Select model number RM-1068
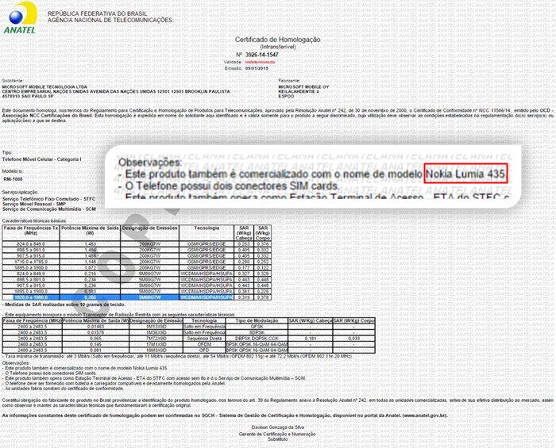Viewport: 556px width, 448px height. point(14,179)
